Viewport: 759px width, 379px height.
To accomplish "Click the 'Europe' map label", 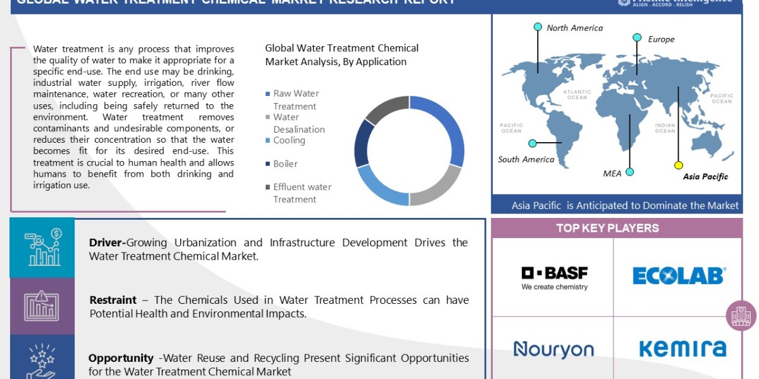I will coord(661,39).
